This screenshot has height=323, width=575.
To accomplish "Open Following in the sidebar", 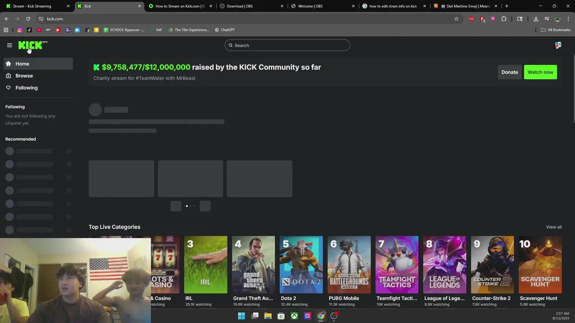I will [x=38, y=88].
